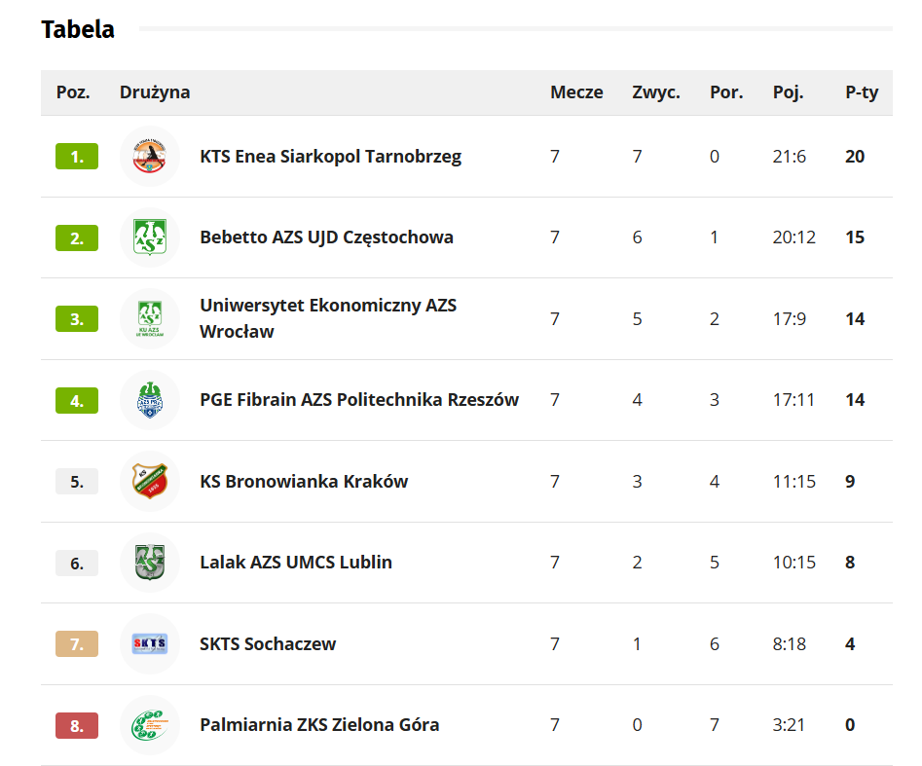Open Lalak AZS UMCS Lublin team name
The height and width of the screenshot is (766, 922).
pyautogui.click(x=296, y=563)
